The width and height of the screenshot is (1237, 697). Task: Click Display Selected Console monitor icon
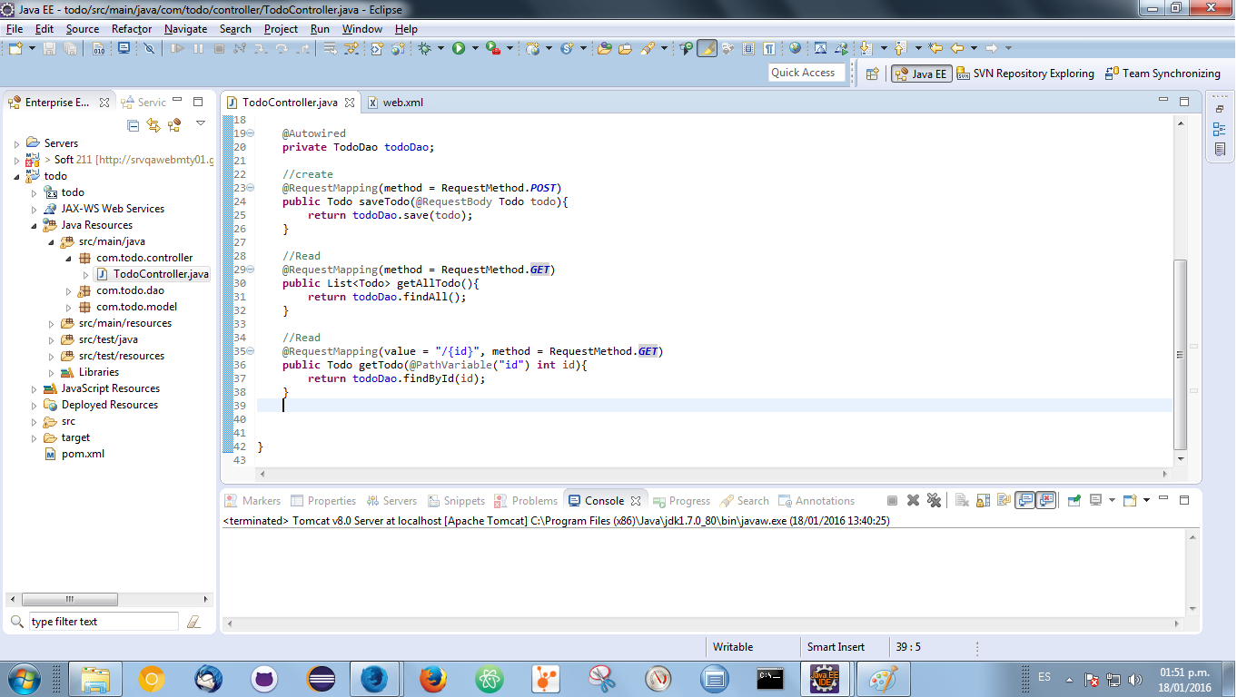(x=1096, y=500)
